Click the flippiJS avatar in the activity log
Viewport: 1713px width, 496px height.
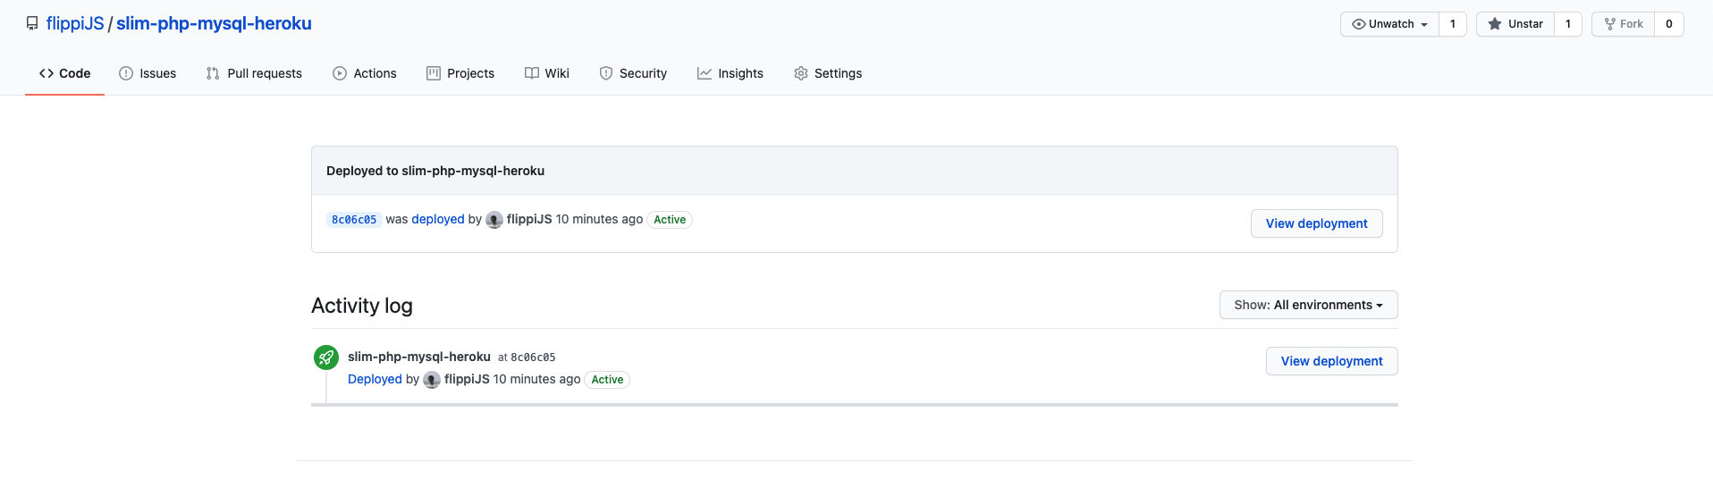click(432, 380)
